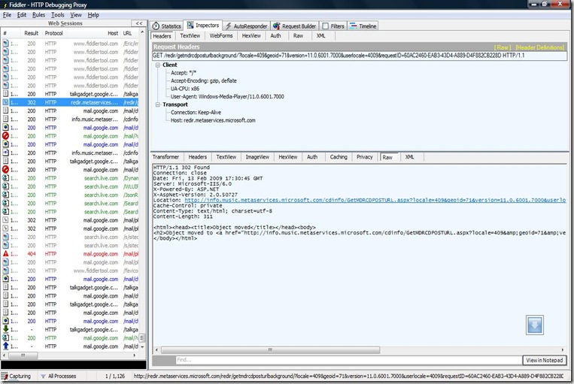574x384 pixels.
Task: Click the Timeline tab icon
Action: pos(354,26)
